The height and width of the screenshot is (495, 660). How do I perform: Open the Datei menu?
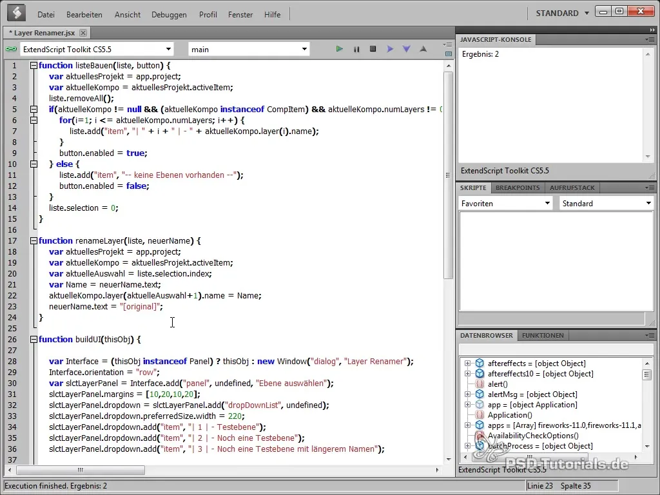pyautogui.click(x=46, y=15)
